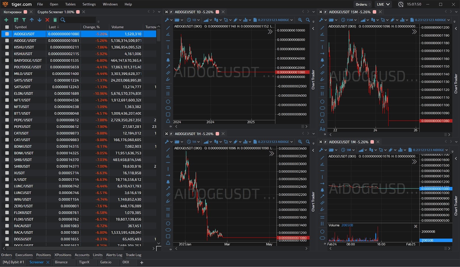Click pink color swatch on Crypto Screener tab
Viewport: 460px width, 267px height.
click(78, 12)
